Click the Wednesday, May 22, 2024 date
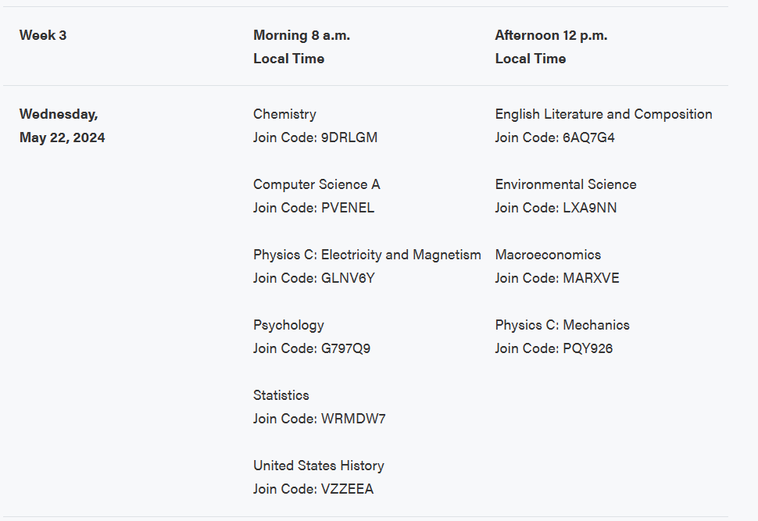The height and width of the screenshot is (521, 758). [62, 126]
